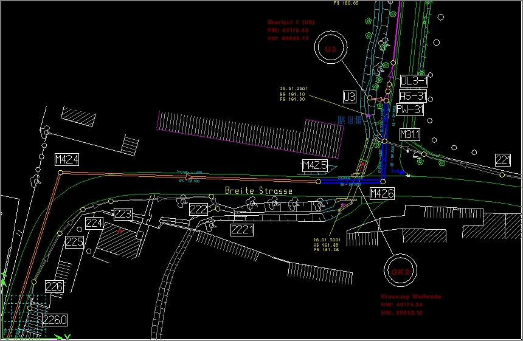Select the Breite Strasse street text

pos(258,191)
